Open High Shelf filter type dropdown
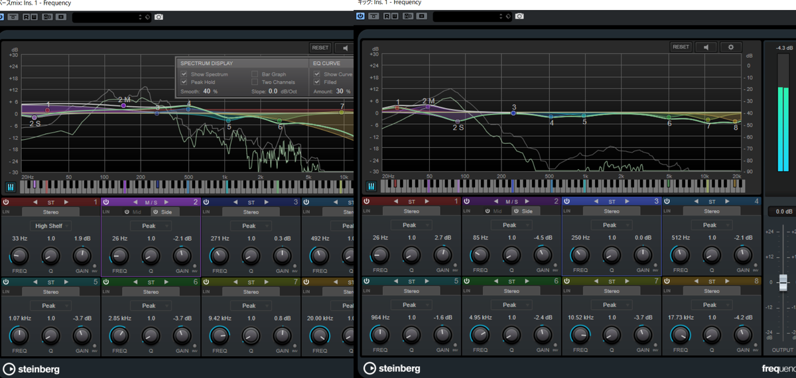The height and width of the screenshot is (378, 796). coord(50,225)
